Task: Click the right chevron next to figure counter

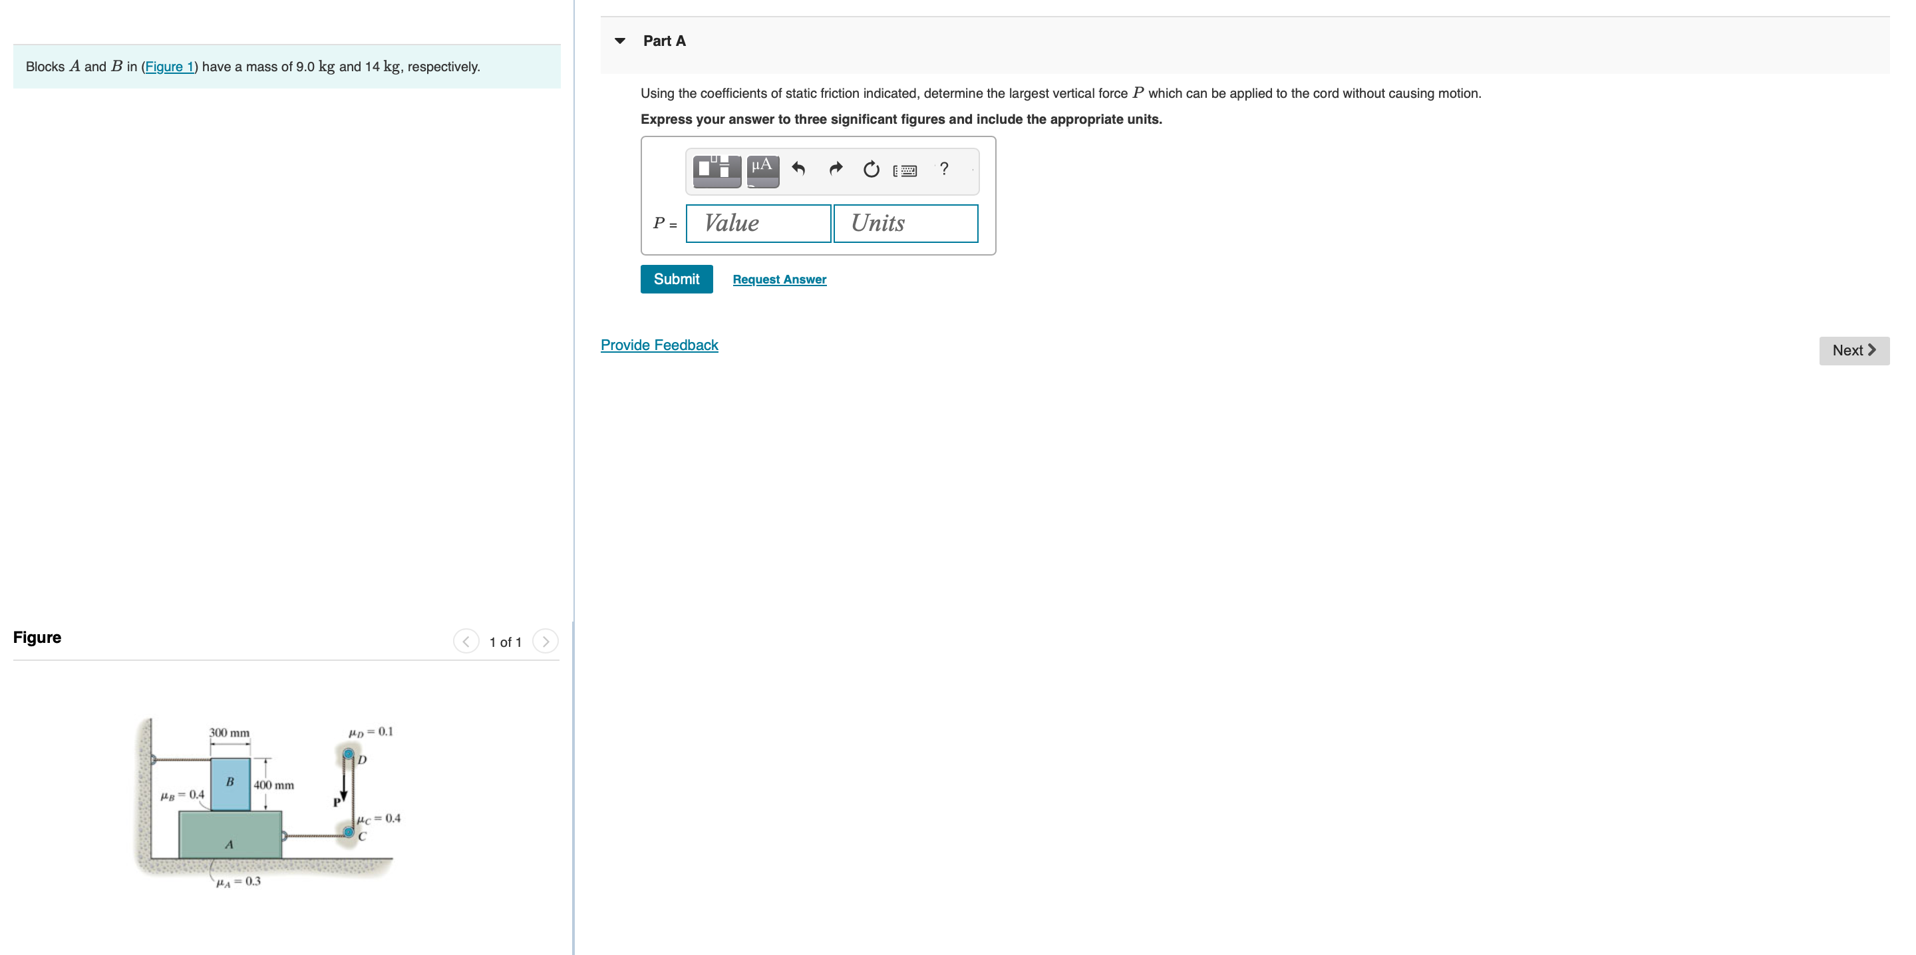Action: (546, 640)
